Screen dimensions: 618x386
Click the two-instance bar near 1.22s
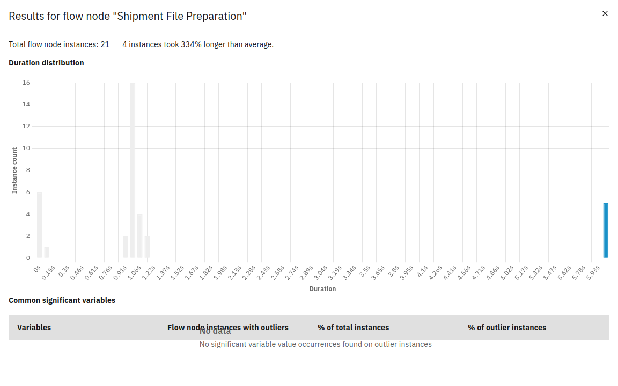(x=147, y=247)
